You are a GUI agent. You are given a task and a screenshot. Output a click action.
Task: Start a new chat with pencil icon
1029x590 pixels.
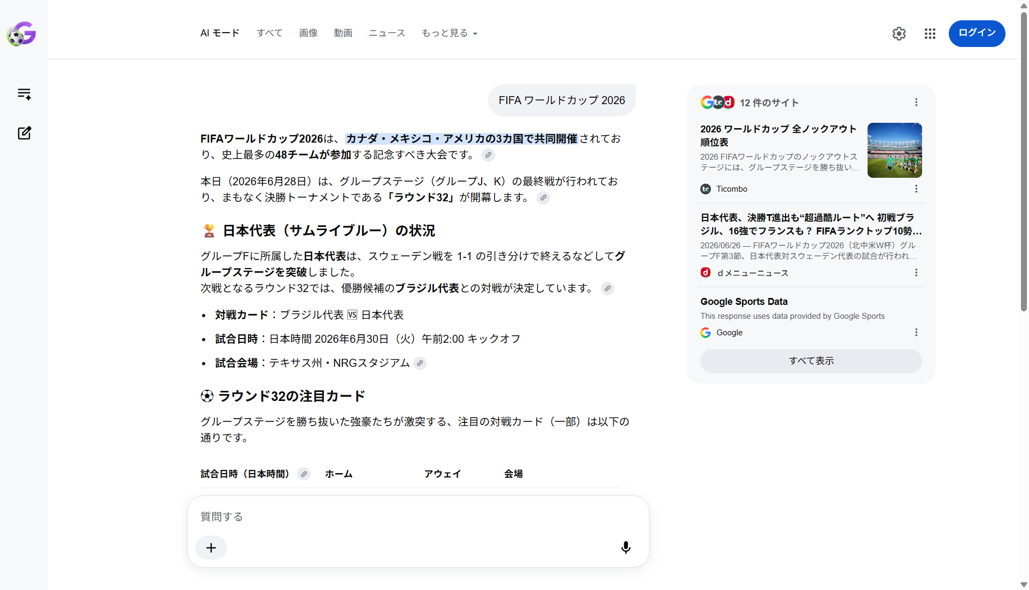(x=24, y=133)
